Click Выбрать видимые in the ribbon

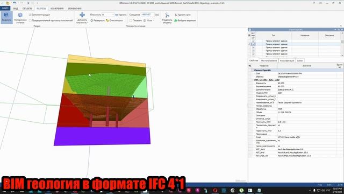click(185, 20)
